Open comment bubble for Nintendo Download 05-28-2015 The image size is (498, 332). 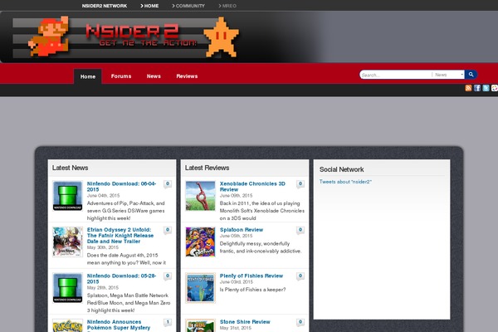(168, 276)
